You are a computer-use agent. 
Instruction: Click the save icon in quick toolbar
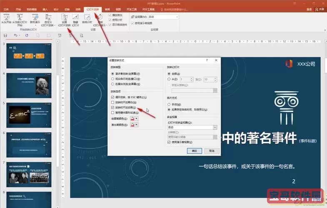click(5, 35)
